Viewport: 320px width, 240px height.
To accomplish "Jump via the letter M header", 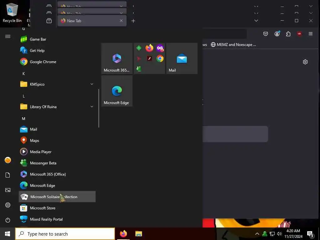I will click(24, 118).
